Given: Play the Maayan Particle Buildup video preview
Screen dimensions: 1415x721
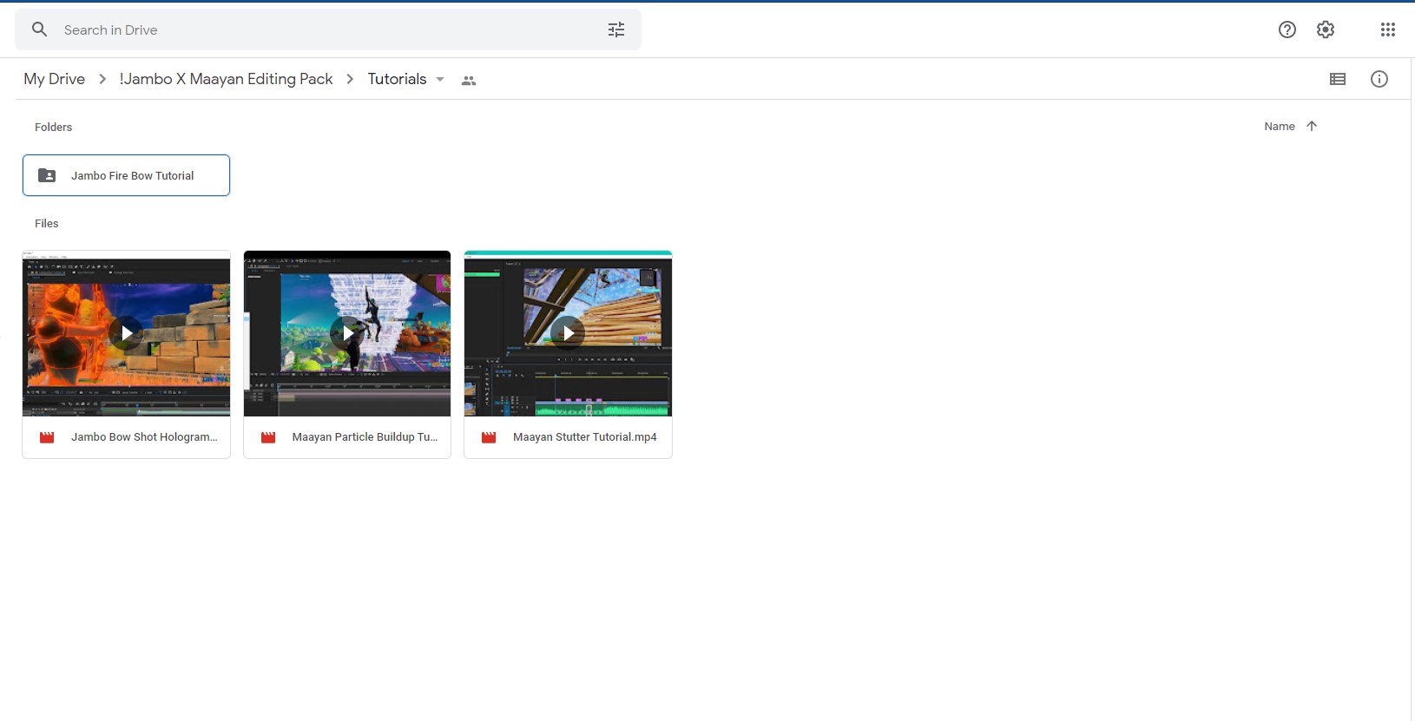Looking at the screenshot, I should tap(347, 332).
